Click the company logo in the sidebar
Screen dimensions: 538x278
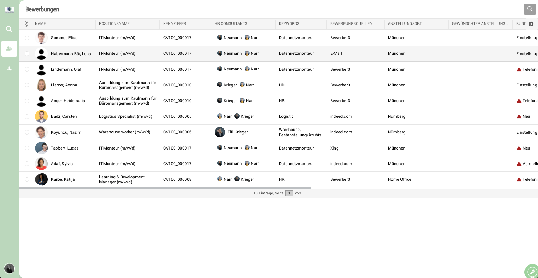point(9,10)
